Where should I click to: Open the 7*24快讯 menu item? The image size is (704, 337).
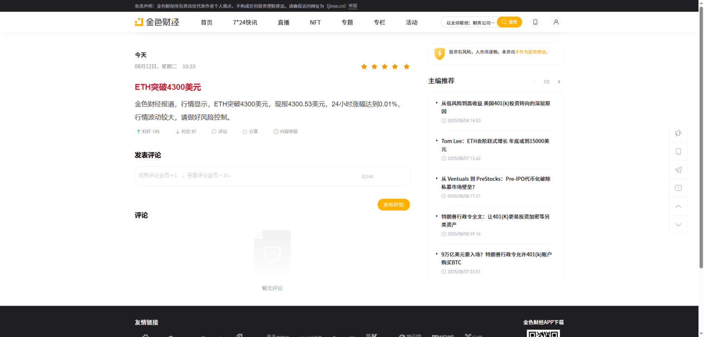[x=245, y=23]
